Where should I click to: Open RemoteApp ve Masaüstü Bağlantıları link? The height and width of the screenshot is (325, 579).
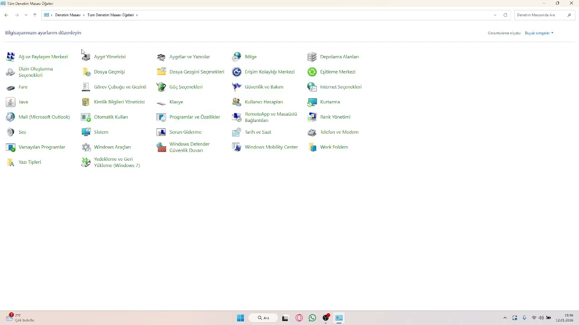(x=271, y=117)
